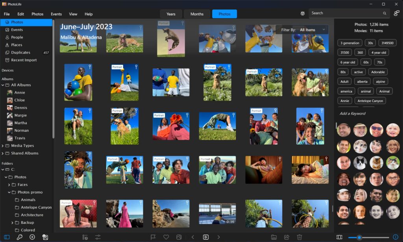The height and width of the screenshot is (242, 403).
Task: Click the left sidebar vertical scrollbar
Action: point(54,79)
